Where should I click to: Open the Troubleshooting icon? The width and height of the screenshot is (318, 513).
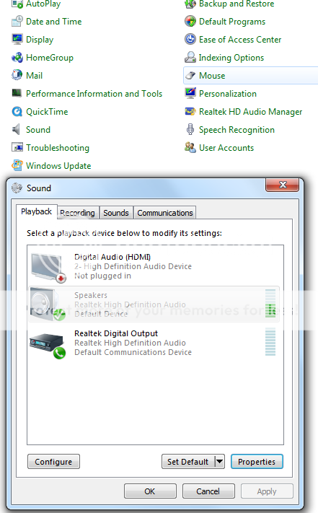[17, 147]
